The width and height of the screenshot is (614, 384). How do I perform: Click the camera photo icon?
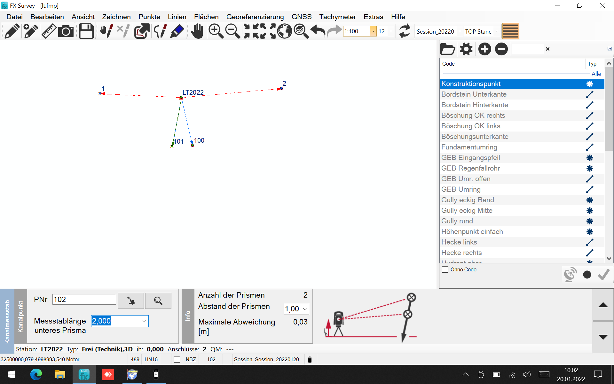[x=66, y=31]
